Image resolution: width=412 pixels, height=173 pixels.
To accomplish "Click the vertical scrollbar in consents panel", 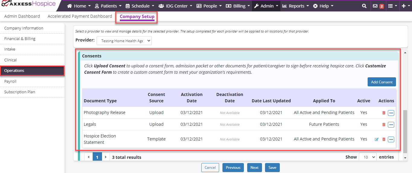I will tap(405, 130).
